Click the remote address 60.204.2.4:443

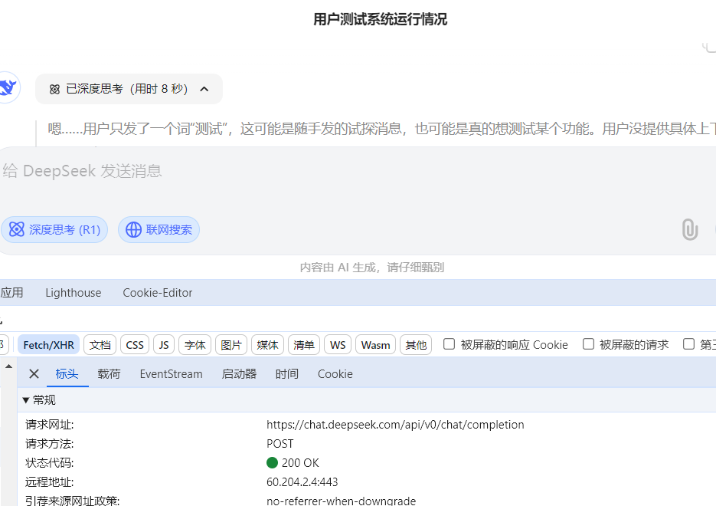(302, 481)
